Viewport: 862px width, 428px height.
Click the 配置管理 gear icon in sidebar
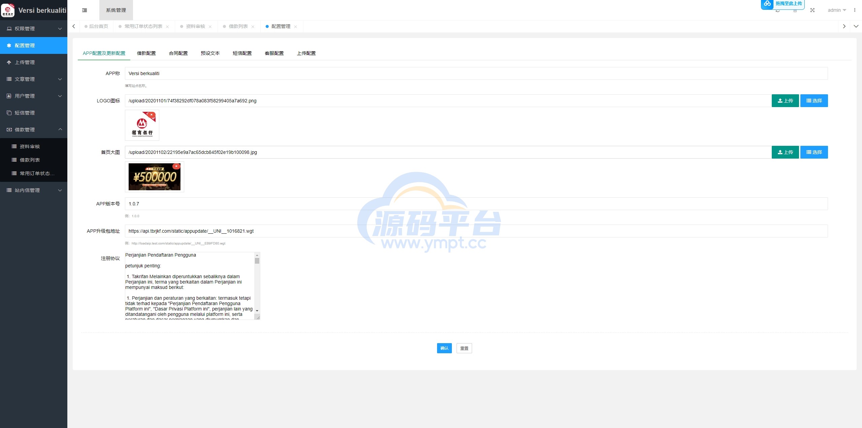click(x=9, y=45)
